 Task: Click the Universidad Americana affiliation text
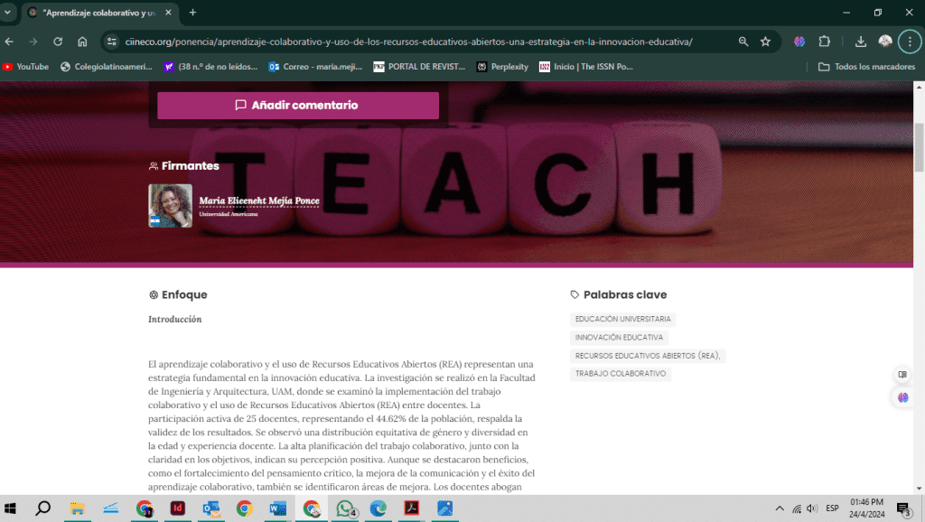click(x=229, y=214)
